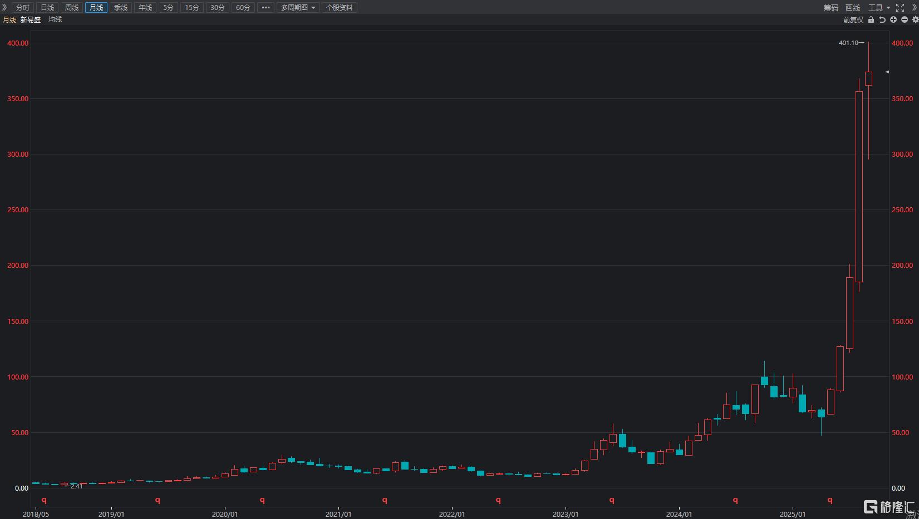This screenshot has width=919, height=519.
Task: Click the red q marker near 2023/01
Action: tap(612, 500)
